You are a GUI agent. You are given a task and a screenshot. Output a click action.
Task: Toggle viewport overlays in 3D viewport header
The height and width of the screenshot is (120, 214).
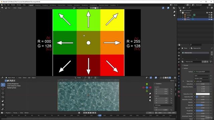(x=156, y=78)
